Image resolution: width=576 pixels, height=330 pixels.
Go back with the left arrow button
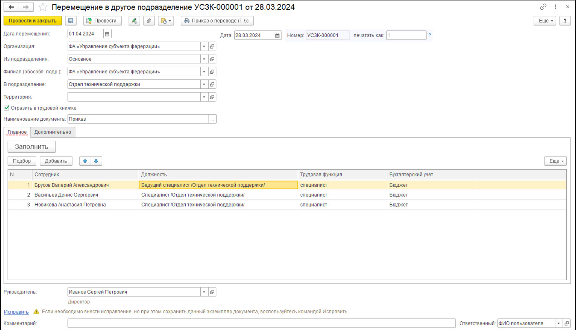pyautogui.click(x=11, y=7)
